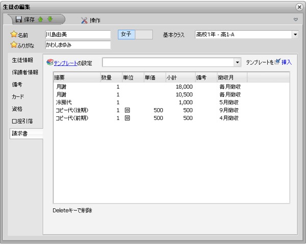Screen dimensions: 306x245
Task: Click the insert template icon
Action: [277, 62]
